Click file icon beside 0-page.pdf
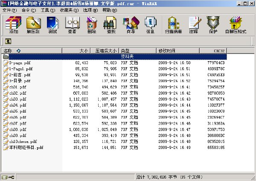Viewport: 256px width, 181px height. (6, 63)
